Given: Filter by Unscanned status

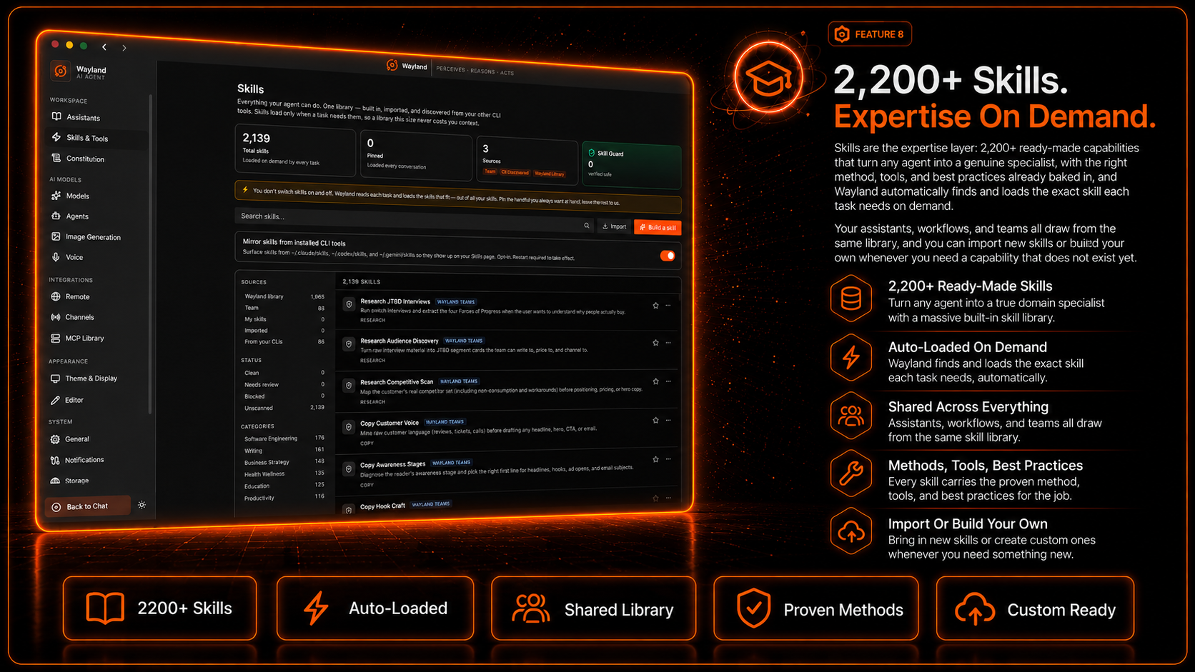Looking at the screenshot, I should (x=284, y=408).
